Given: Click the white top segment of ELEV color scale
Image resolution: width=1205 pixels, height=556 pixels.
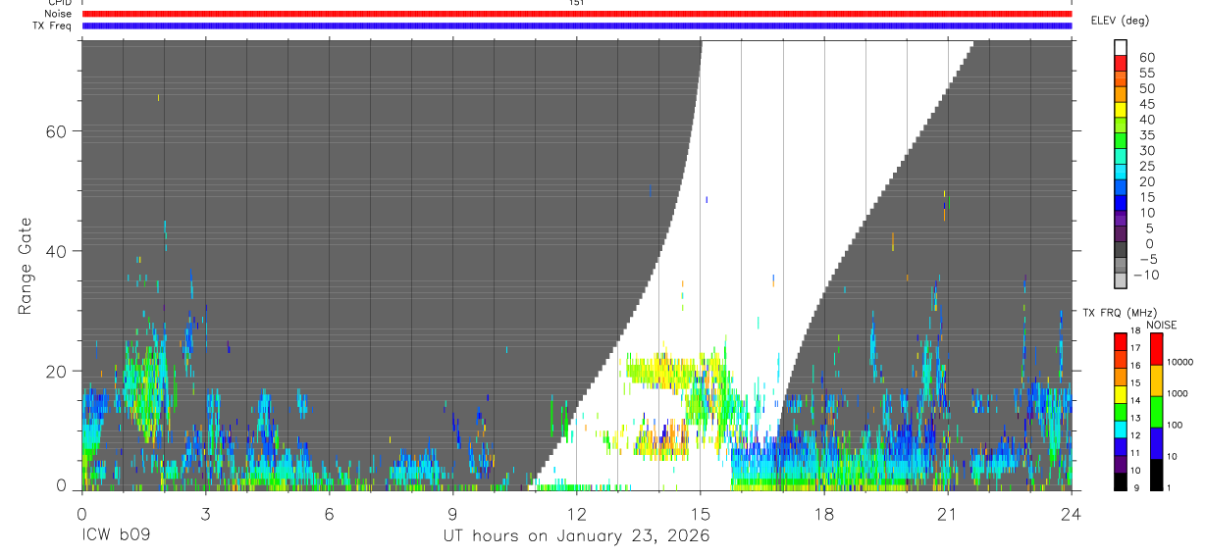Looking at the screenshot, I should (x=1120, y=46).
